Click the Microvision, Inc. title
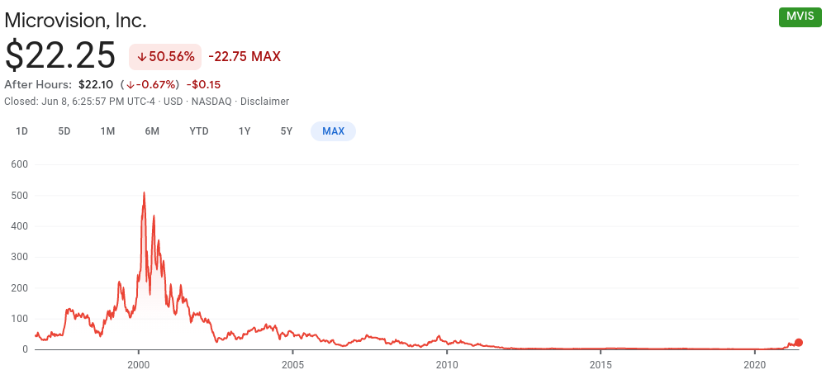The width and height of the screenshot is (831, 389). click(75, 20)
